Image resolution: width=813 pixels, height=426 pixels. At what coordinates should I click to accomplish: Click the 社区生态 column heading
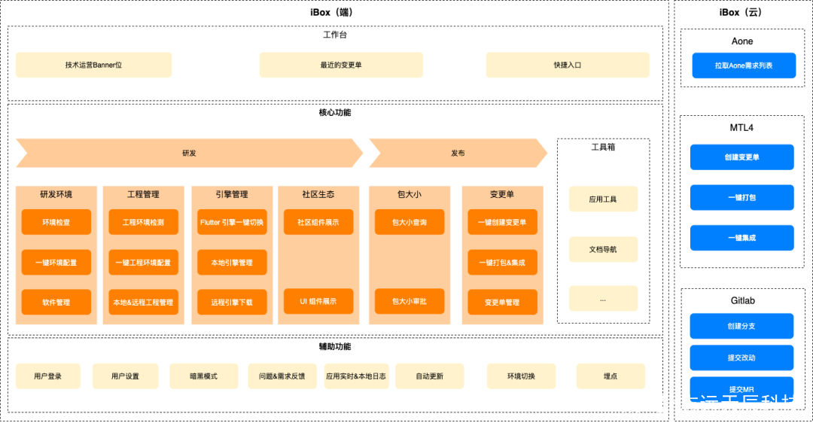tap(318, 194)
